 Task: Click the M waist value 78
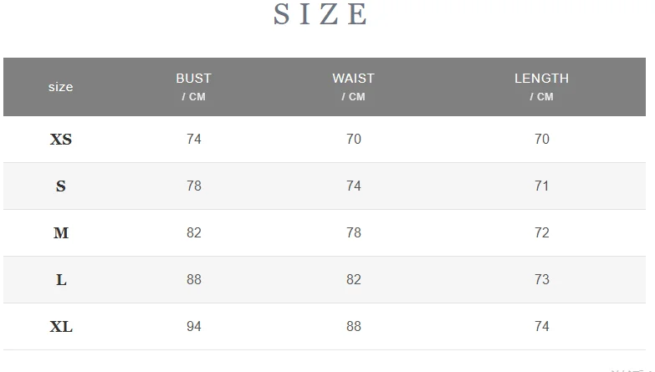click(x=353, y=232)
